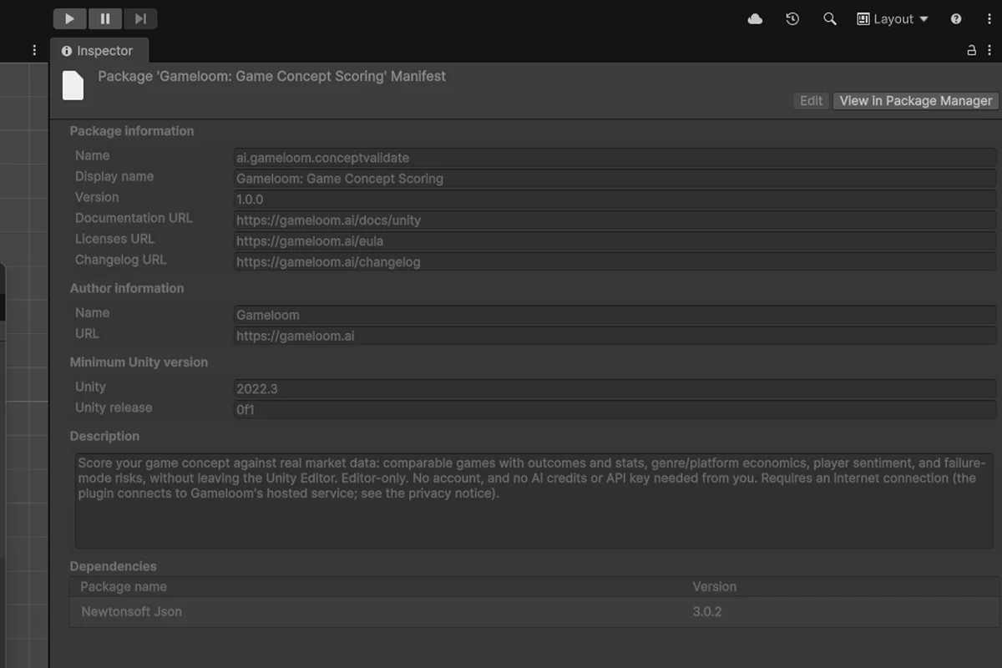Click the Version field 1.0.0
Screen dimensions: 1002x668
pos(615,200)
